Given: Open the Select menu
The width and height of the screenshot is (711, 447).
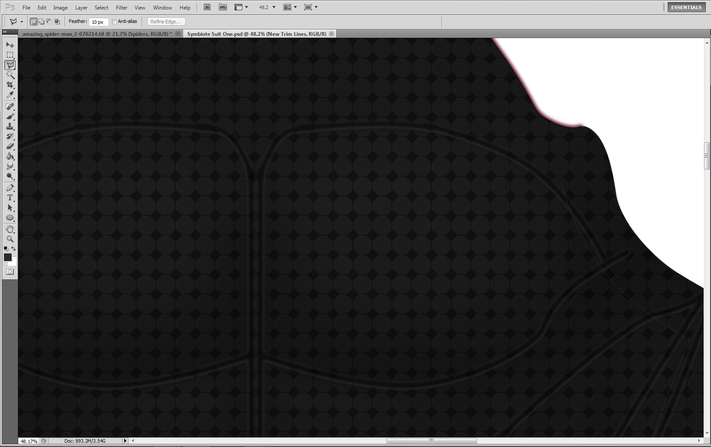Looking at the screenshot, I should click(x=102, y=8).
